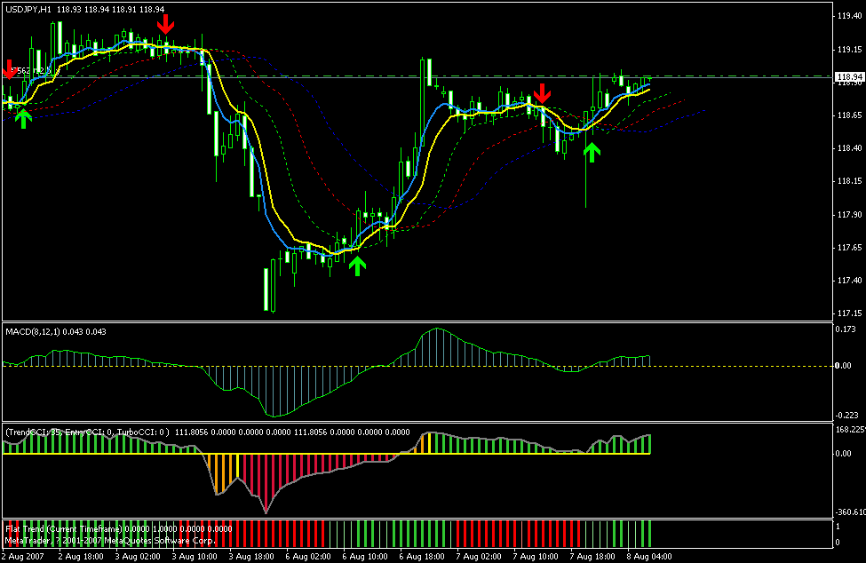Select the red down arrow above 7 Aug candles
The width and height of the screenshot is (866, 563).
pos(544,93)
